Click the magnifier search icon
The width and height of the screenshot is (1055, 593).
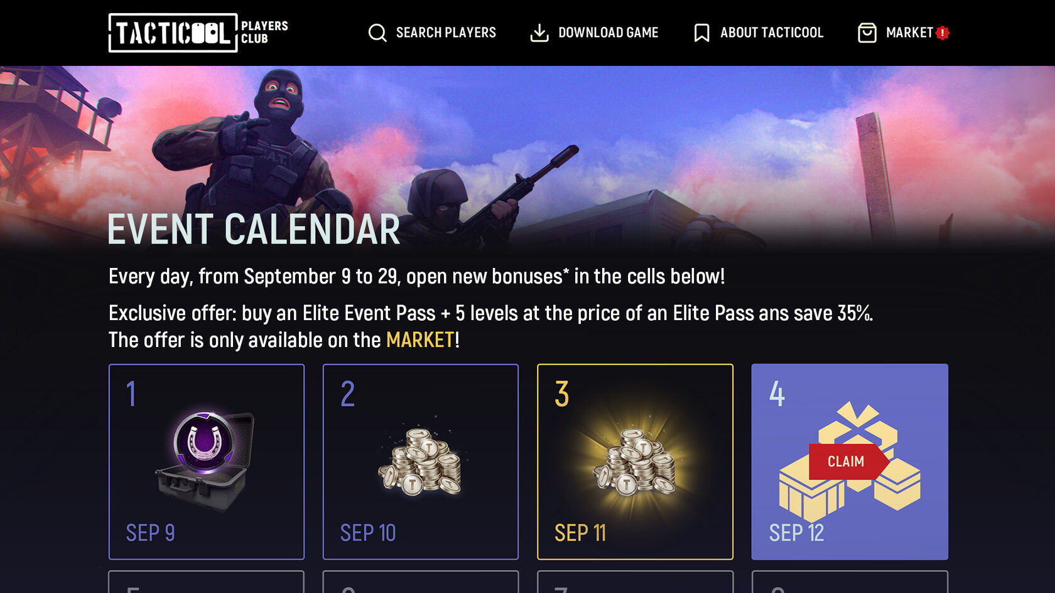[377, 33]
